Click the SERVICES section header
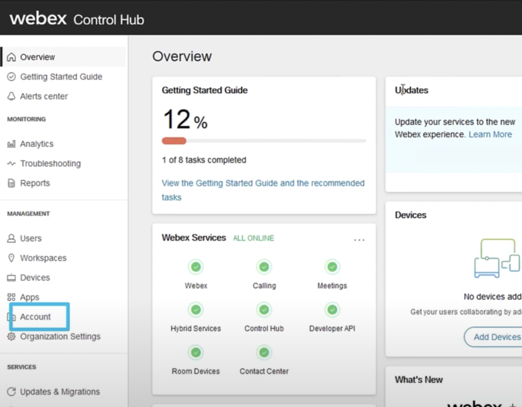The width and height of the screenshot is (522, 407). 21,367
